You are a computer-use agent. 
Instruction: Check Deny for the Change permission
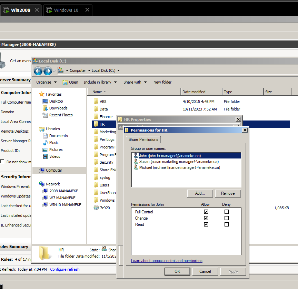(227, 218)
